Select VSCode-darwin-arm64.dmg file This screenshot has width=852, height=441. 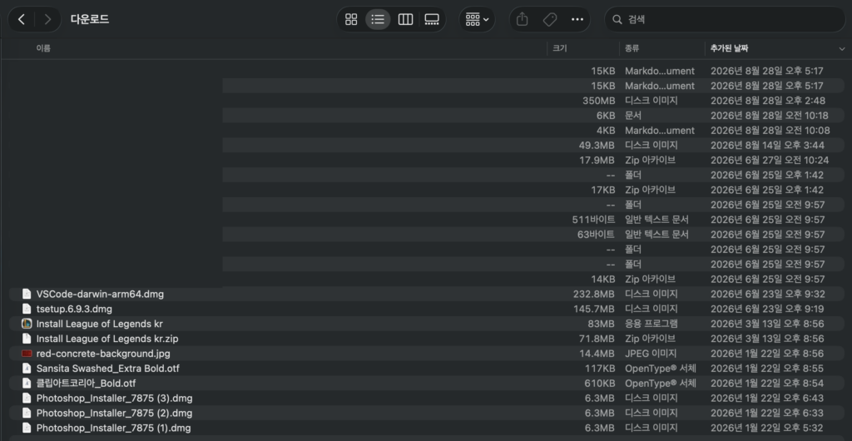click(x=100, y=294)
